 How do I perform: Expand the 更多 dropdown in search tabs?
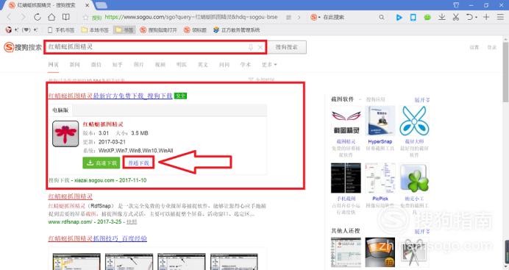click(269, 65)
